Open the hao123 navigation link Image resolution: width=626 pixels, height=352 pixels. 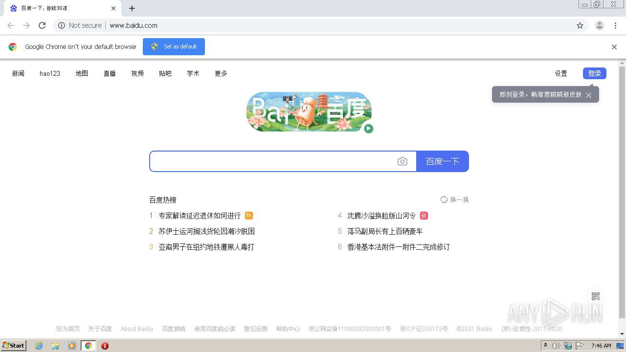tap(50, 73)
